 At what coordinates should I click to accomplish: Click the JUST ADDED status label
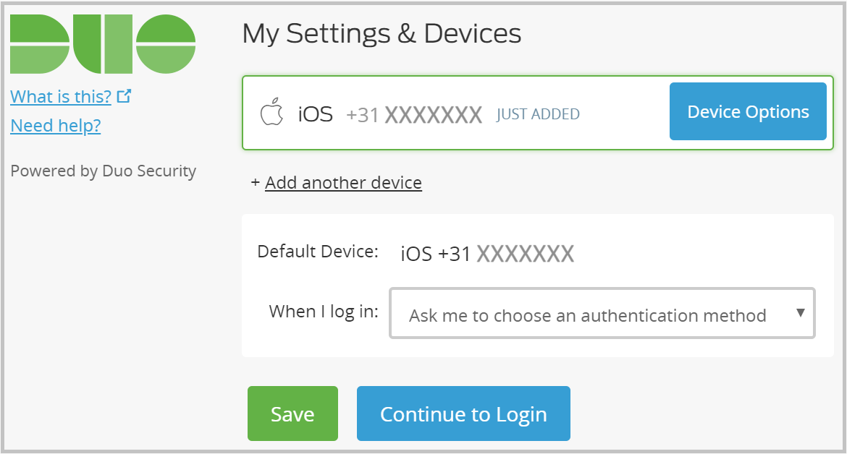point(538,113)
